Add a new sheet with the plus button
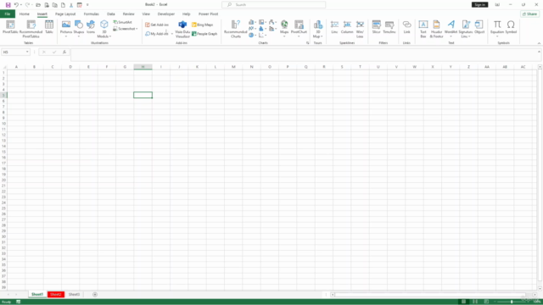543x305 pixels. pyautogui.click(x=95, y=294)
